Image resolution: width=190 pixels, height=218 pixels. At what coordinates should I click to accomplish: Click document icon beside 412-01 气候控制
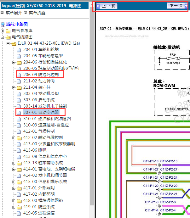pyautogui.click(x=19, y=131)
